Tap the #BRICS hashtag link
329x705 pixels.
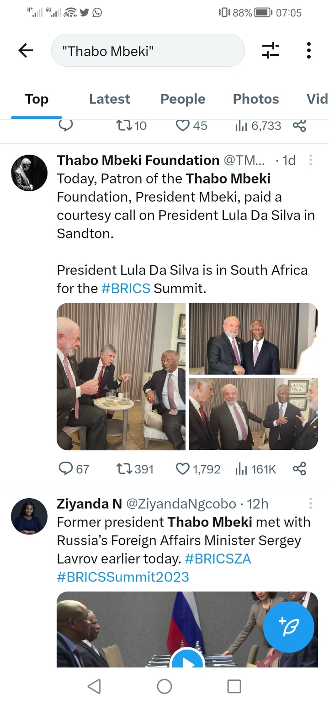tap(126, 288)
